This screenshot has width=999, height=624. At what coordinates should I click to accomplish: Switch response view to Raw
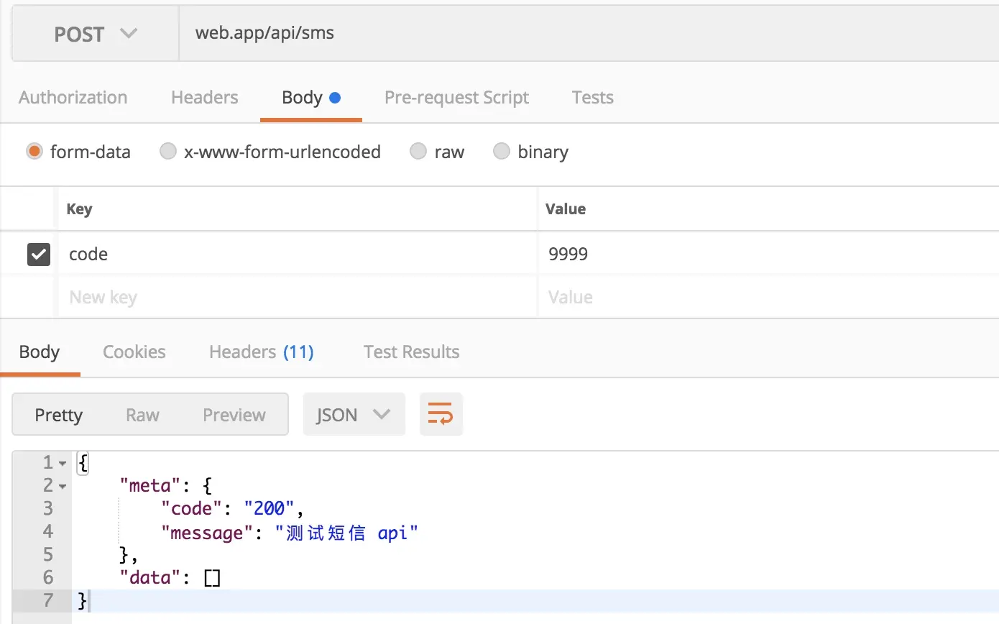[142, 415]
